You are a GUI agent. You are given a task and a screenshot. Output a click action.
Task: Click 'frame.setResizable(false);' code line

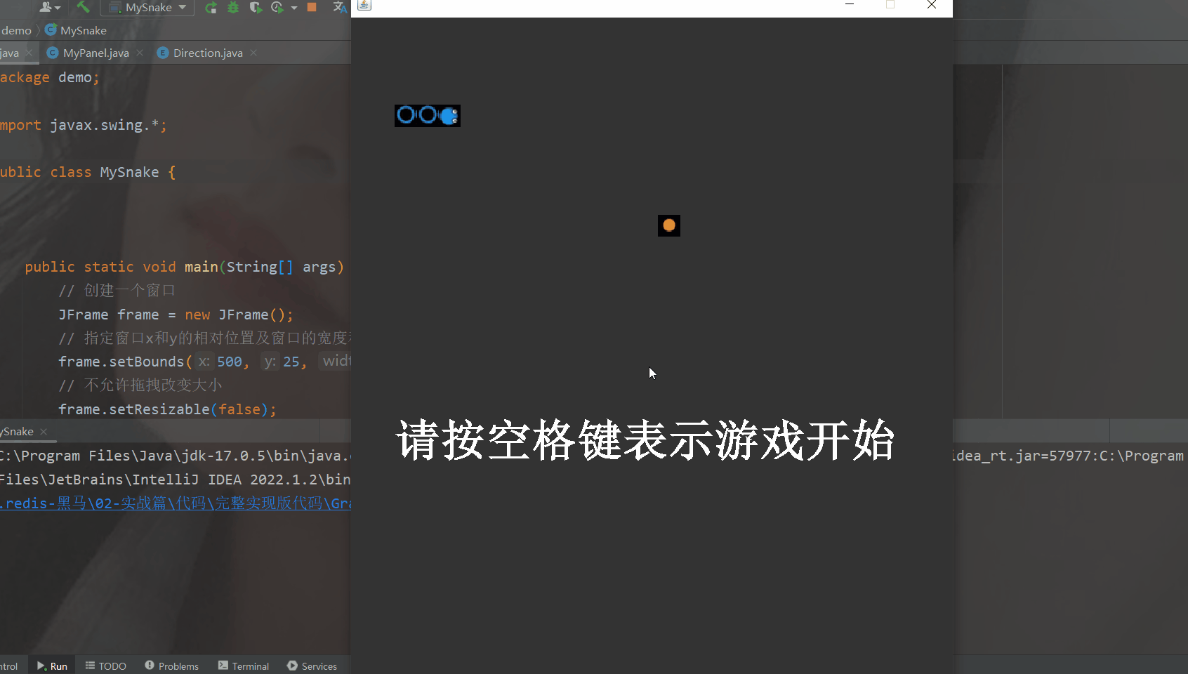coord(168,409)
